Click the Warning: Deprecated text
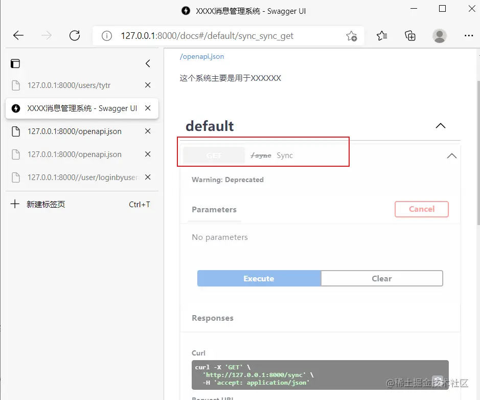Screen dimensions: 480x400 (227, 180)
